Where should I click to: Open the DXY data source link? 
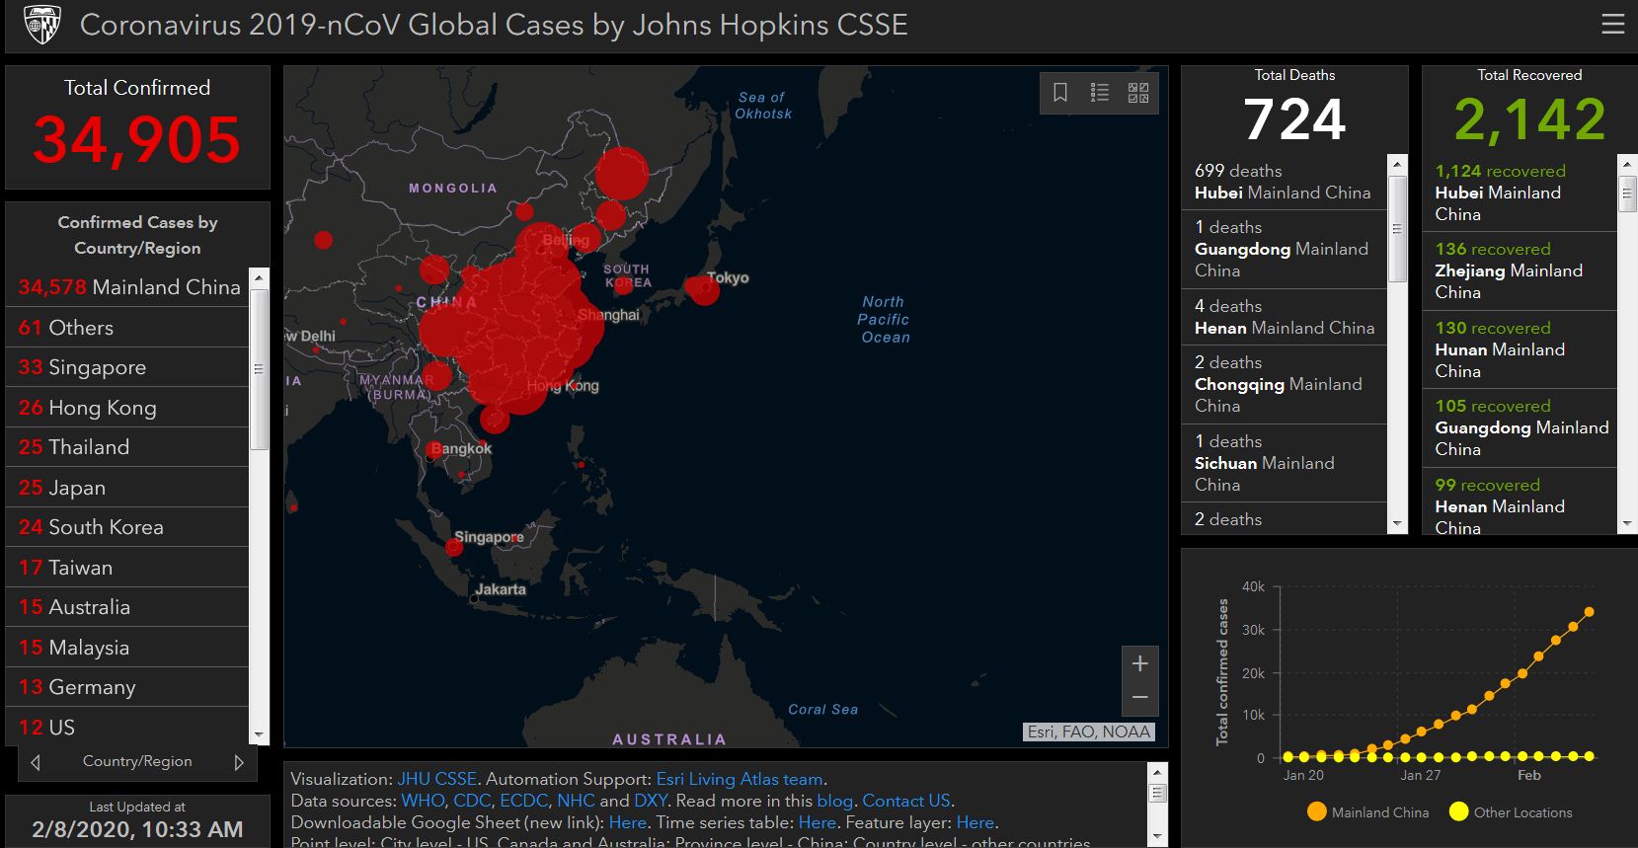(x=651, y=801)
